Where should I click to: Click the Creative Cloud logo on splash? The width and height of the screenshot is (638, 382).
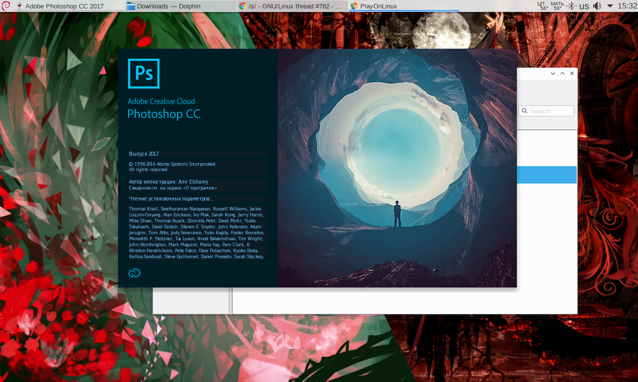point(134,273)
